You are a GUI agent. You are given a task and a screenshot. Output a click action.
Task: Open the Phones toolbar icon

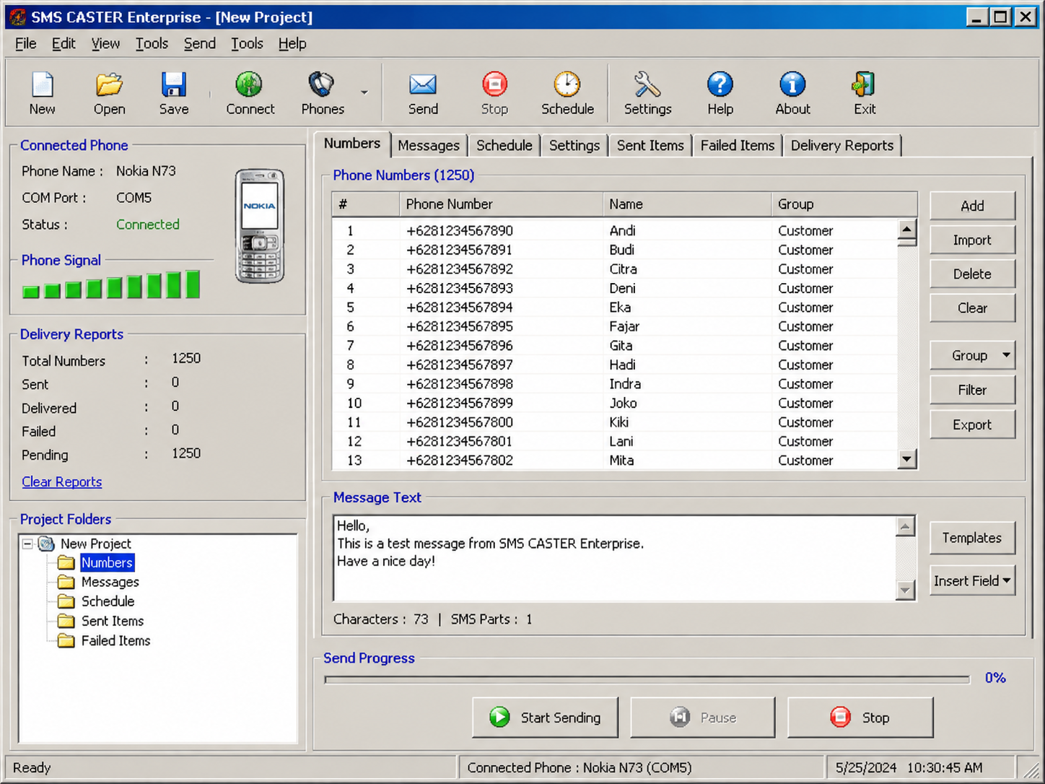pyautogui.click(x=323, y=93)
